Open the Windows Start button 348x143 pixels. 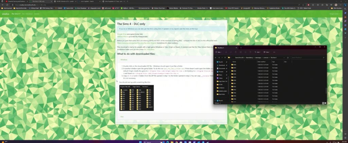coord(140,142)
